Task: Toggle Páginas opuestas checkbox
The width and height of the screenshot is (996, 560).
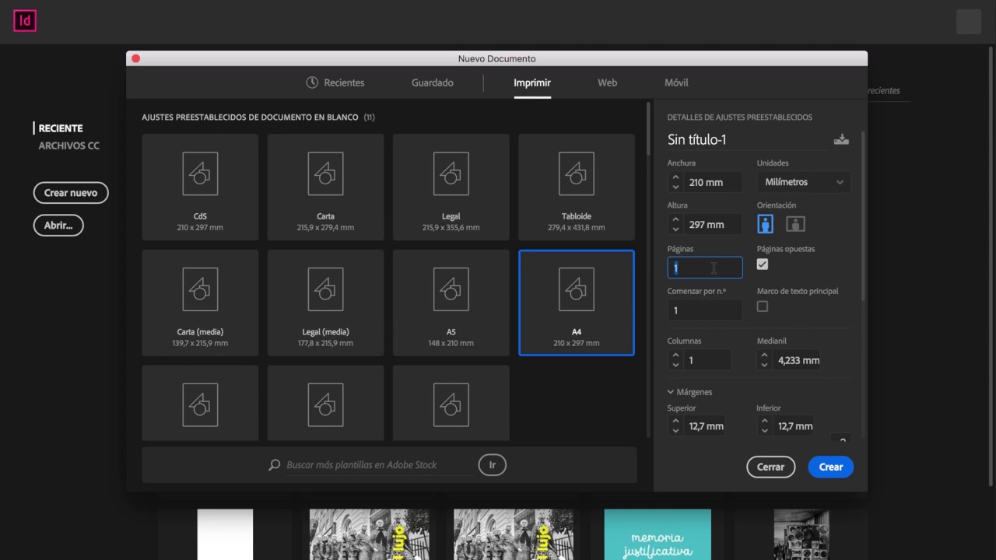Action: pyautogui.click(x=763, y=264)
